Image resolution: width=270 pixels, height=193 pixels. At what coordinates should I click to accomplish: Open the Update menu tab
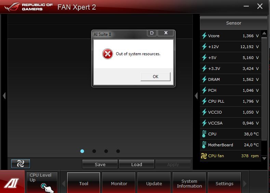click(x=154, y=183)
